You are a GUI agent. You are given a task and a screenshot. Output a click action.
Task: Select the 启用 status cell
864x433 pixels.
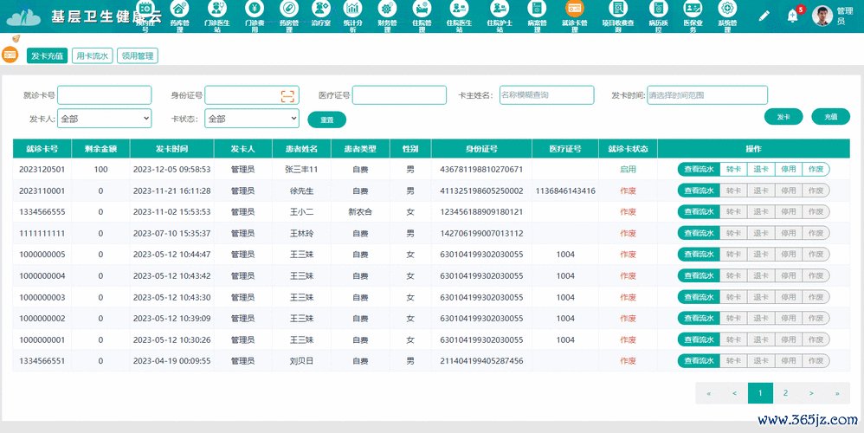coord(629,169)
